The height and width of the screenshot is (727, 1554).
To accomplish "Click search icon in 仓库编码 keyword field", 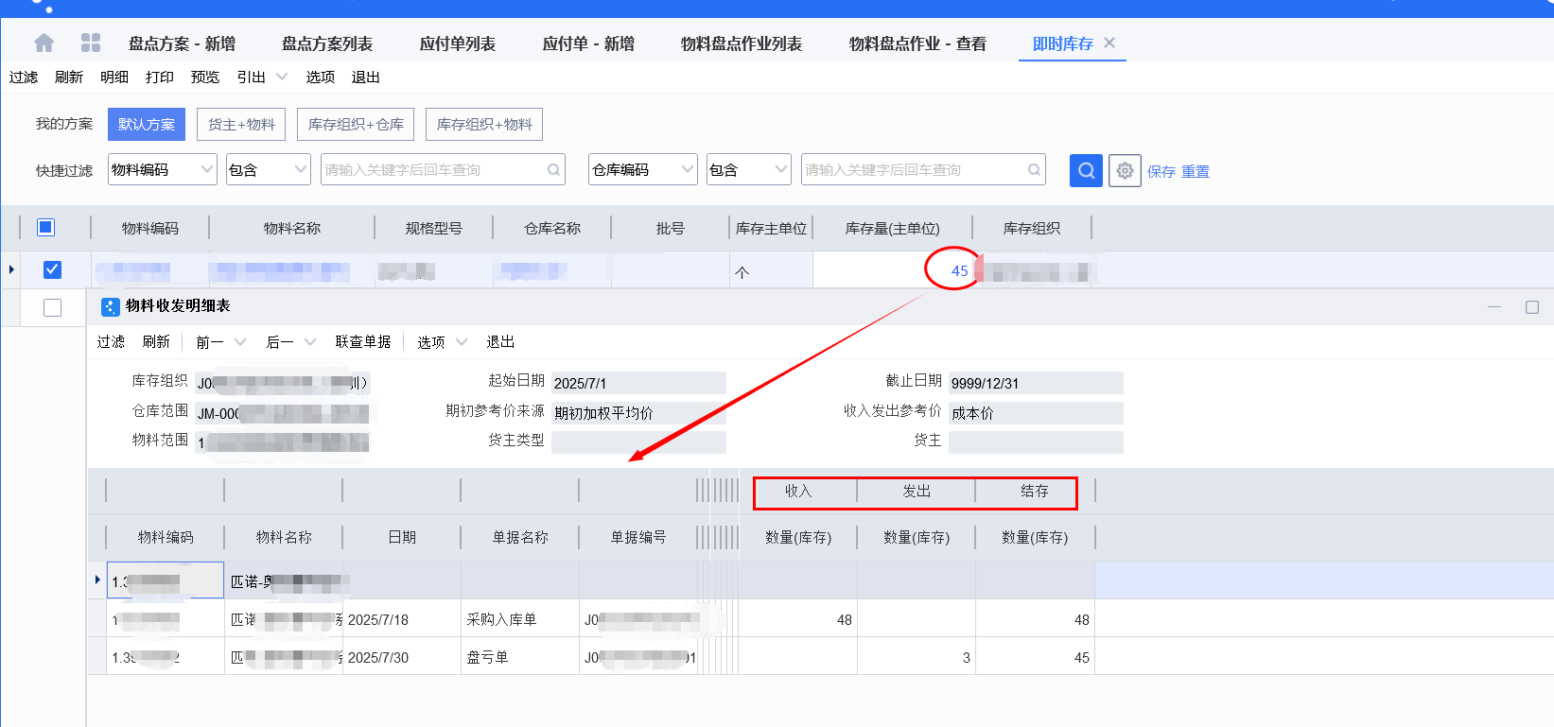I will [1034, 170].
